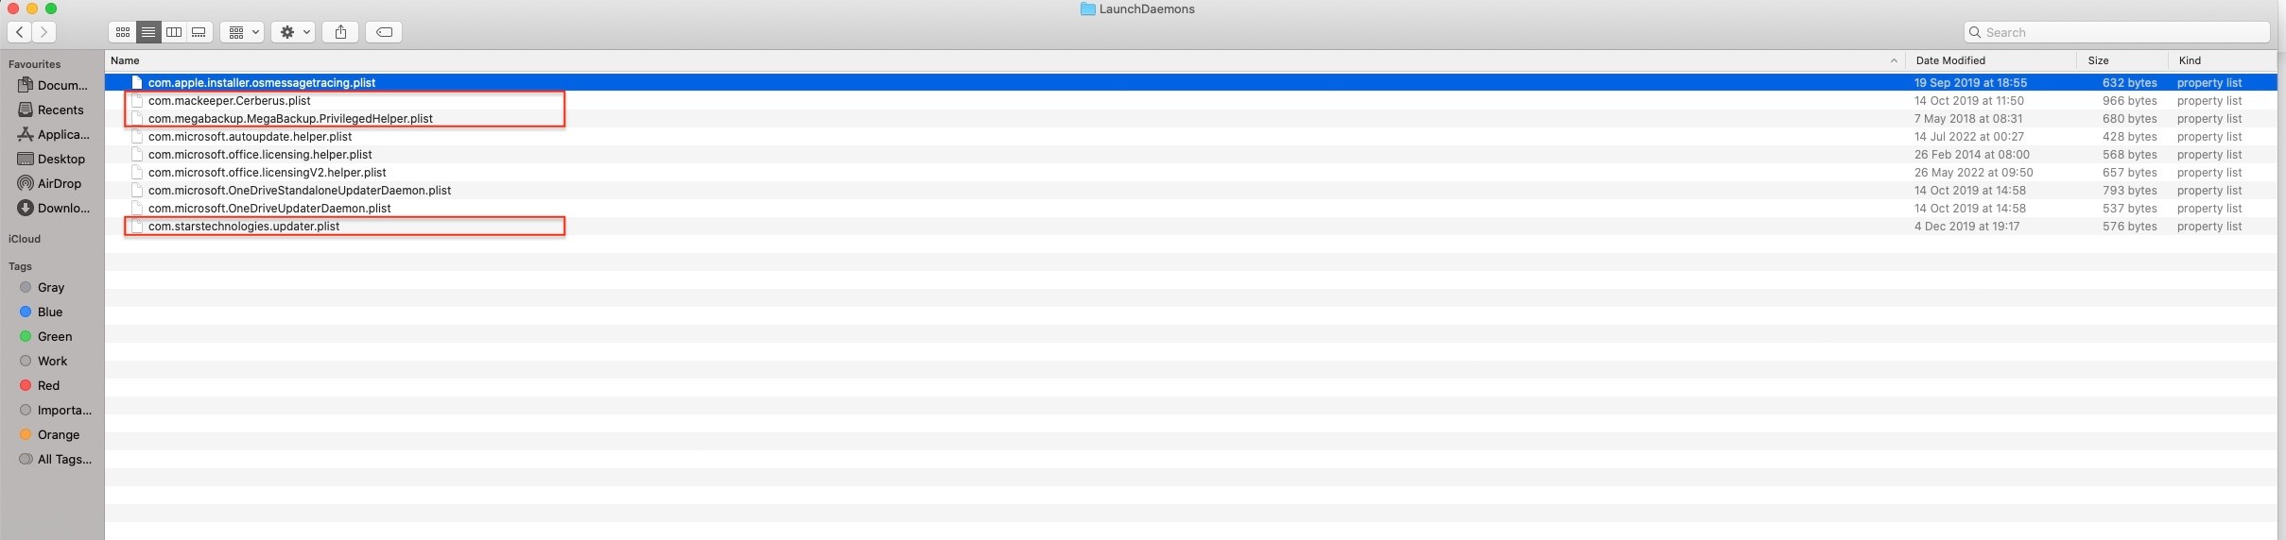Click the 680 bytes size value
The height and width of the screenshot is (540, 2286).
(2129, 118)
